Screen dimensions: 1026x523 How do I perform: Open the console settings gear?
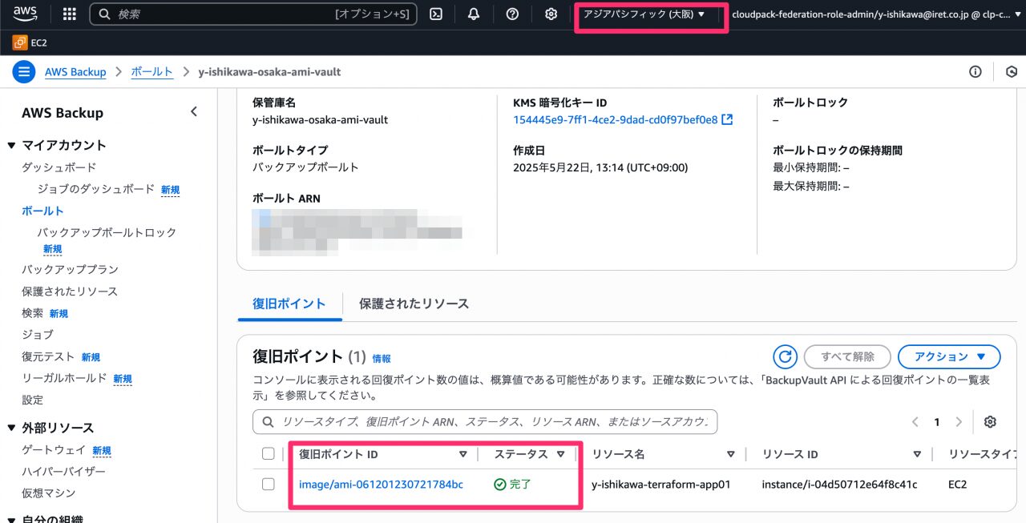(551, 14)
